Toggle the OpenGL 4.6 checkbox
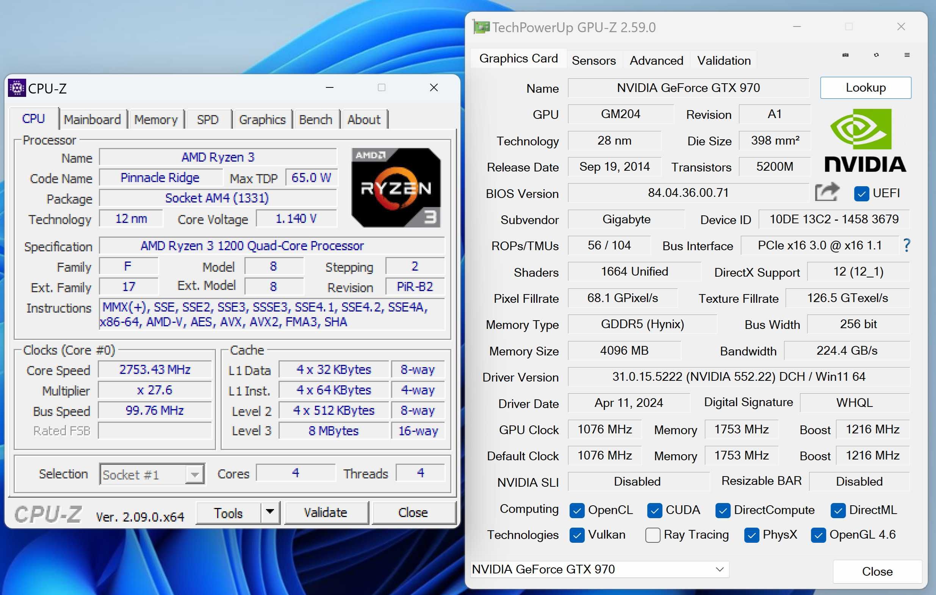Screen dimensions: 936x595 click(x=818, y=535)
